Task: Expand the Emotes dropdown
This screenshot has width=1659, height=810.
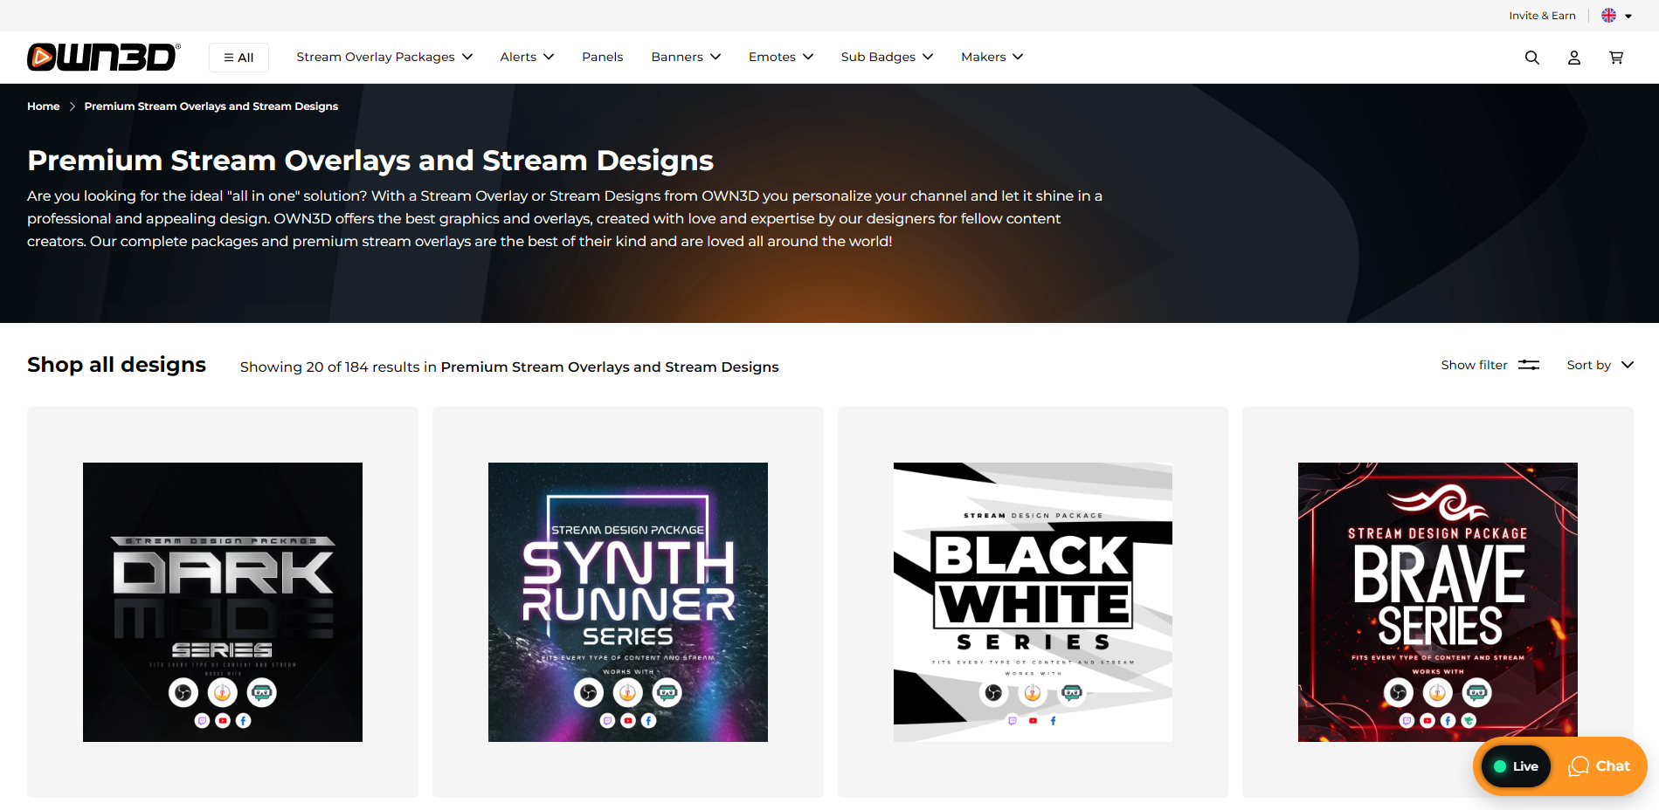Action: click(779, 57)
